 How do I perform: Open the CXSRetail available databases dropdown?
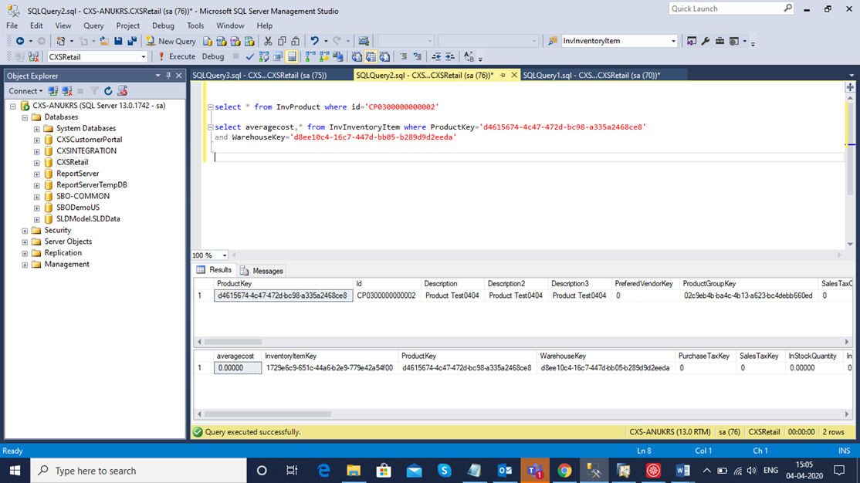[x=144, y=57]
